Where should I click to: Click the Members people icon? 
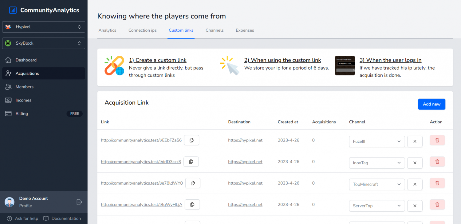[x=9, y=87]
